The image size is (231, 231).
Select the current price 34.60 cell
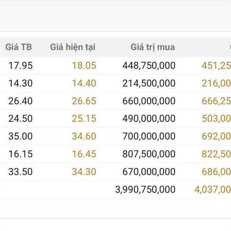pyautogui.click(x=84, y=136)
